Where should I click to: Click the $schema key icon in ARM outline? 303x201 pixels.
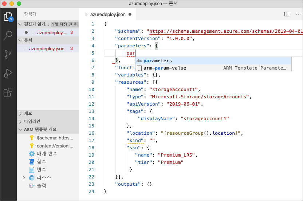(32, 138)
